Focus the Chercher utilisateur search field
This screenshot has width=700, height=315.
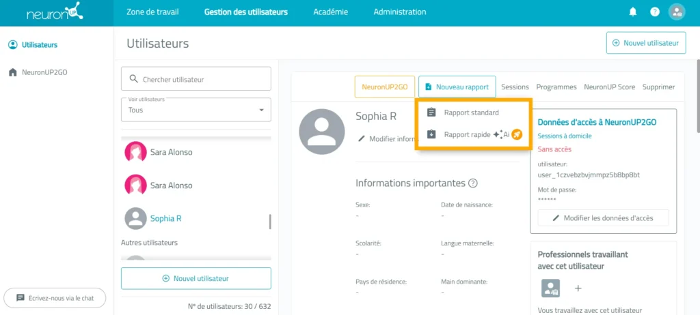(x=196, y=79)
